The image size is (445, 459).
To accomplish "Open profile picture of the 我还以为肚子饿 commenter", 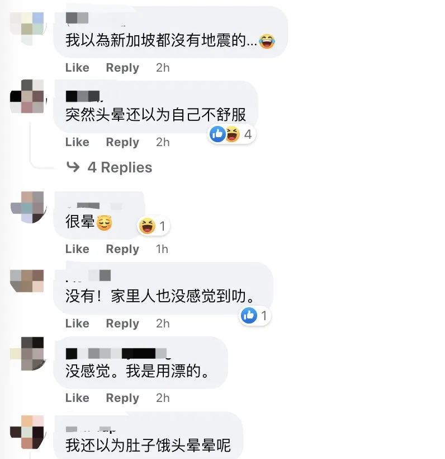I will pyautogui.click(x=27, y=432).
